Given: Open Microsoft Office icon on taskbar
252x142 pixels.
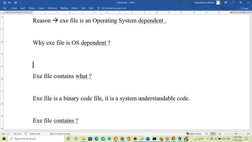Looking at the screenshot, I should pyautogui.click(x=129, y=139).
